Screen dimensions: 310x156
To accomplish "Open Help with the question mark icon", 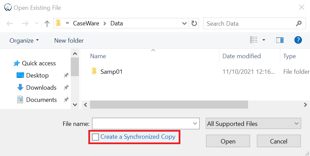I will click(298, 40).
